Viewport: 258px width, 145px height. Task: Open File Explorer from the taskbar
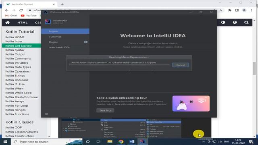(110, 141)
